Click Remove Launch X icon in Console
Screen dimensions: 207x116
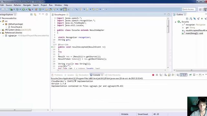click(x=157, y=75)
